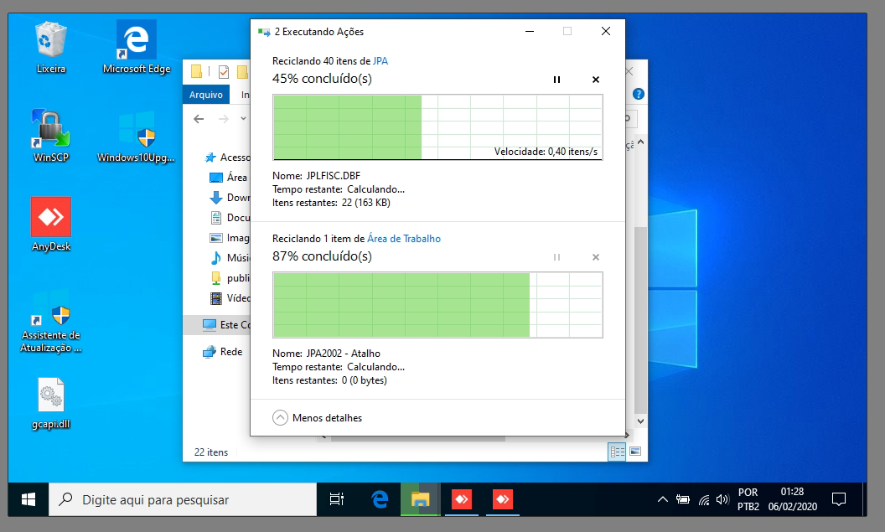Open the Área de Trabalho link
The height and width of the screenshot is (532, 885).
click(403, 239)
